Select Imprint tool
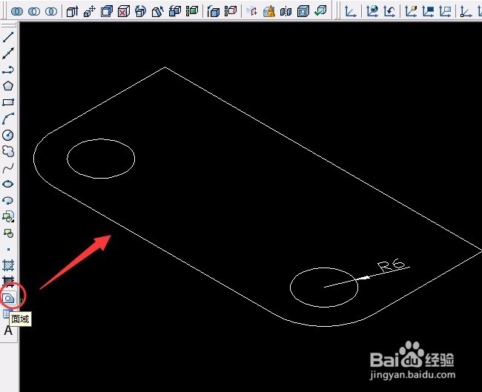This screenshot has width=482, height=392. point(252,11)
